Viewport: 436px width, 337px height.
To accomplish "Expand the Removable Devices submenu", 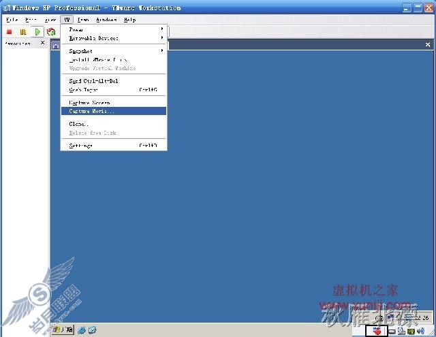I will pyautogui.click(x=114, y=38).
